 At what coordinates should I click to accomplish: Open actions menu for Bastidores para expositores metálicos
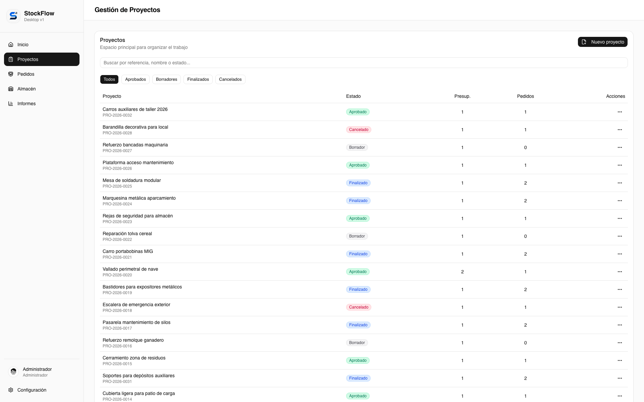620,289
